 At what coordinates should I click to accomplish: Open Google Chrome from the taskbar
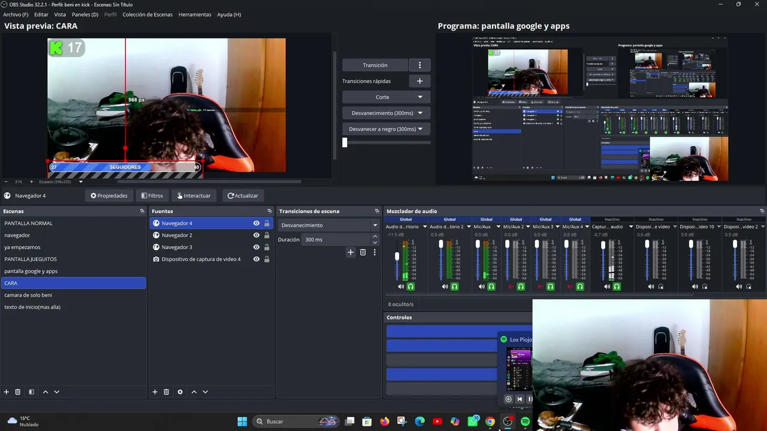(x=490, y=421)
